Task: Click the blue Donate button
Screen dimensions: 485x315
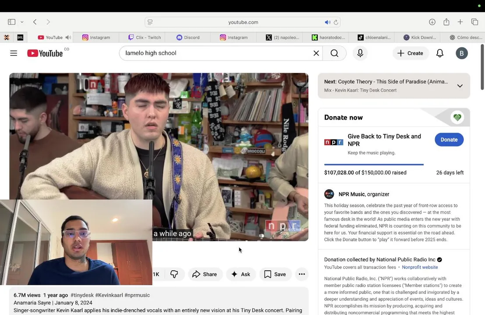Action: point(449,140)
